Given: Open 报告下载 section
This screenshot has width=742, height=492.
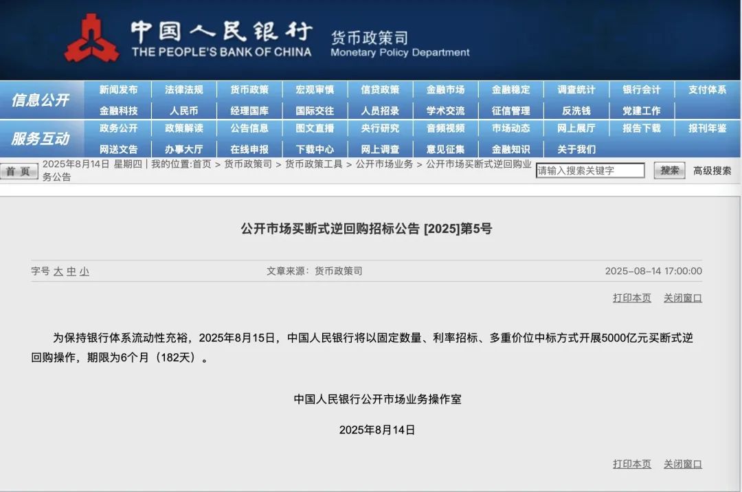Looking at the screenshot, I should point(641,128).
